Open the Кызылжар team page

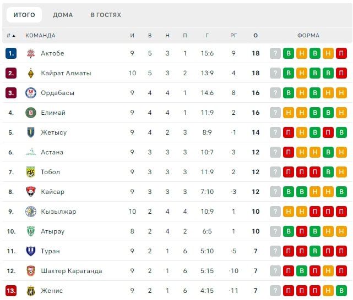click(58, 212)
